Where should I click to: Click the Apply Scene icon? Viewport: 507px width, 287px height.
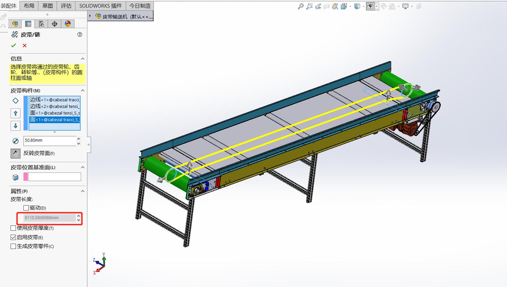[392, 6]
